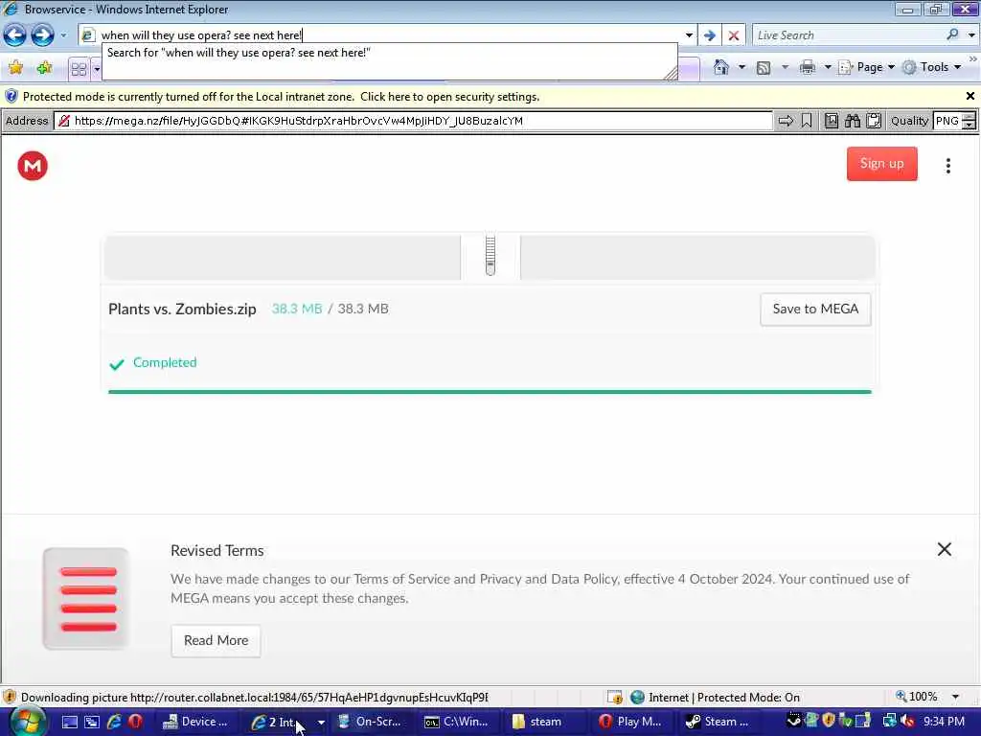The width and height of the screenshot is (981, 736).
Task: Click the Browservice clipboard icon
Action: point(874,121)
